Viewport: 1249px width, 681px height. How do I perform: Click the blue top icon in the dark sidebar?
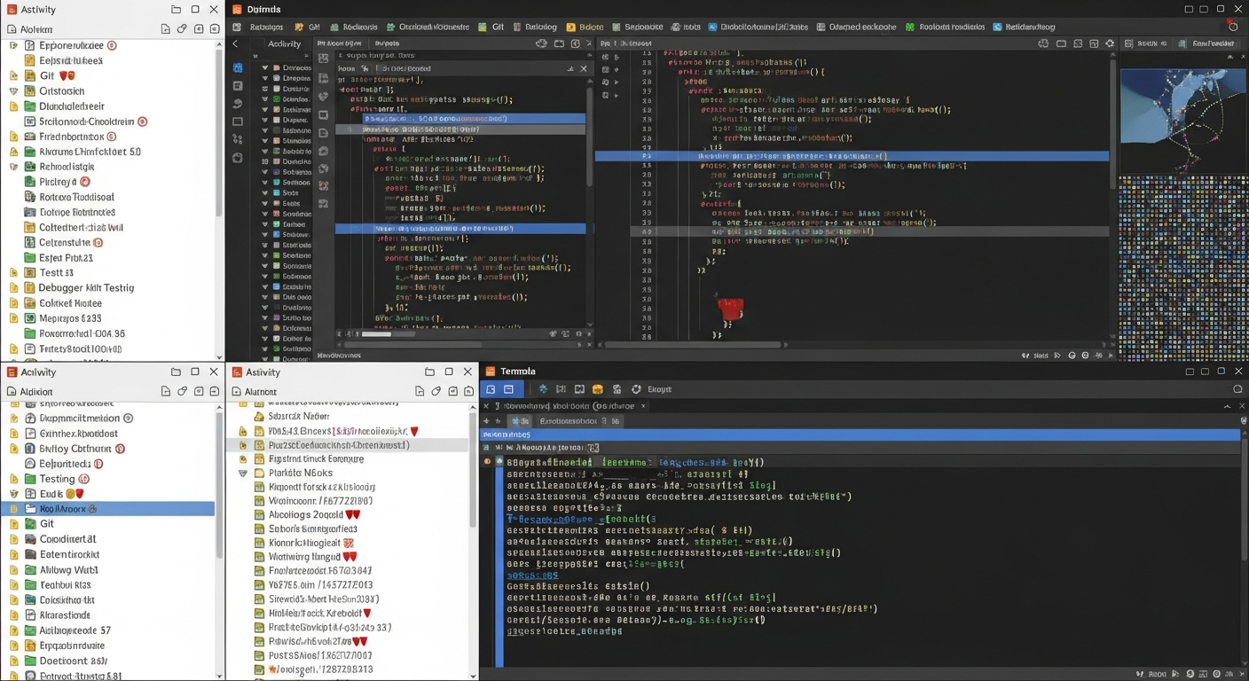pos(238,67)
